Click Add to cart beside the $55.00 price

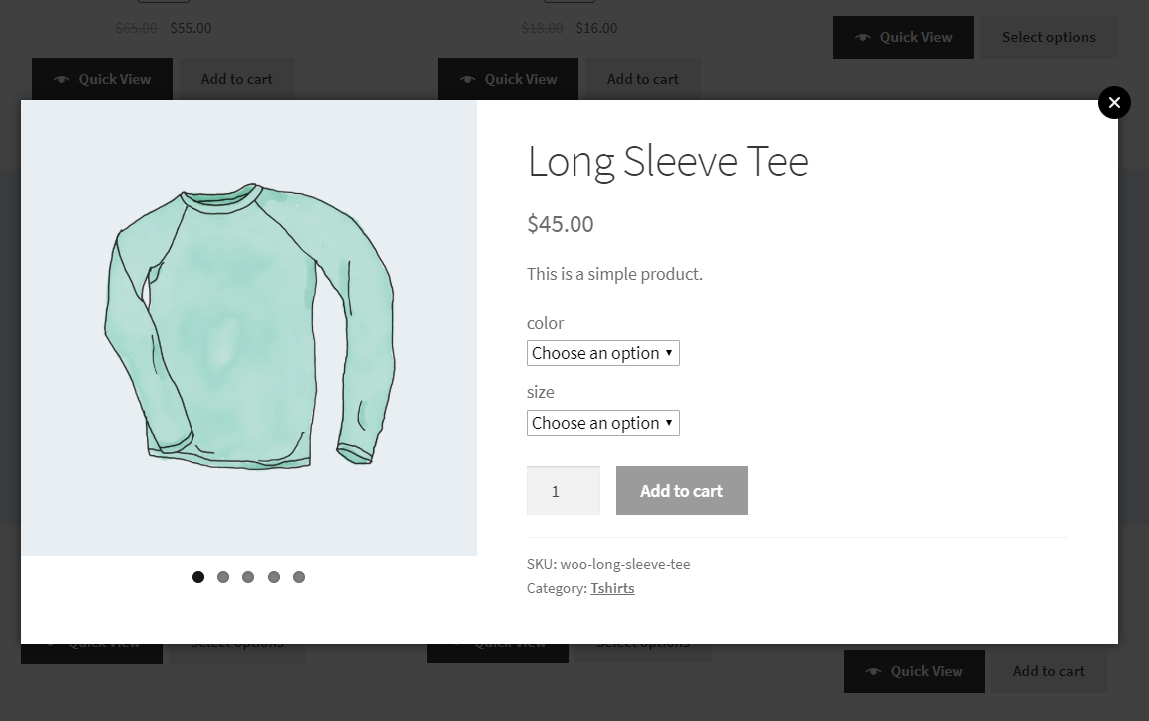tap(236, 79)
